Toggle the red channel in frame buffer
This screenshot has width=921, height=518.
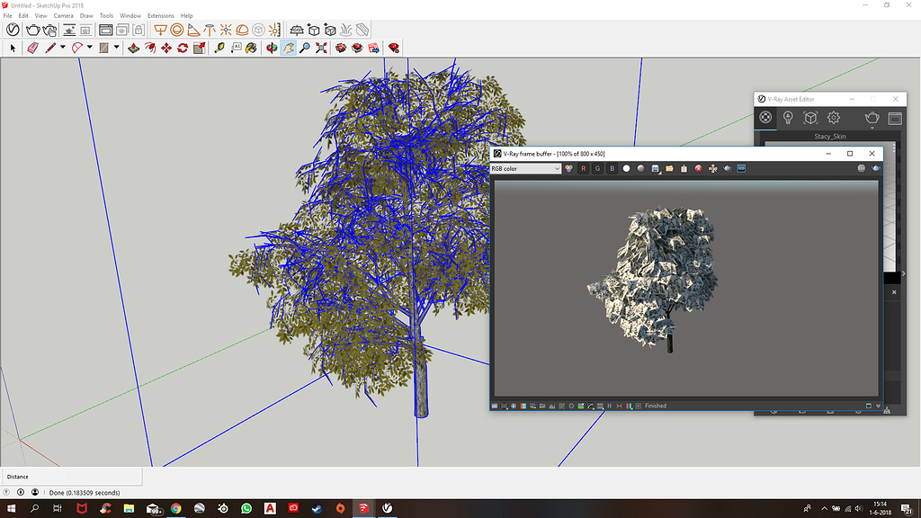tap(583, 169)
